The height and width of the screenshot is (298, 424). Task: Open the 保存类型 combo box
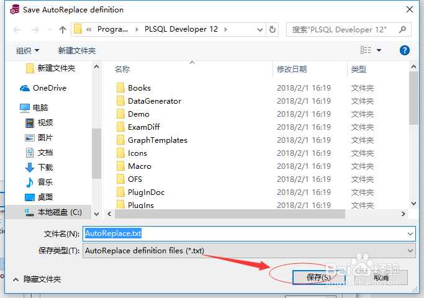pos(249,251)
